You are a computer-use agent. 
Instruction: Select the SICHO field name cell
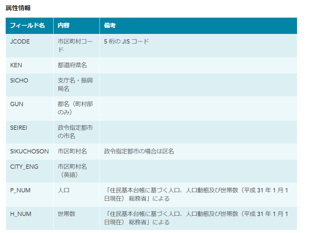click(30, 85)
